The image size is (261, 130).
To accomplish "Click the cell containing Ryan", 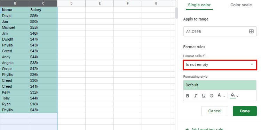I will click(x=15, y=104).
